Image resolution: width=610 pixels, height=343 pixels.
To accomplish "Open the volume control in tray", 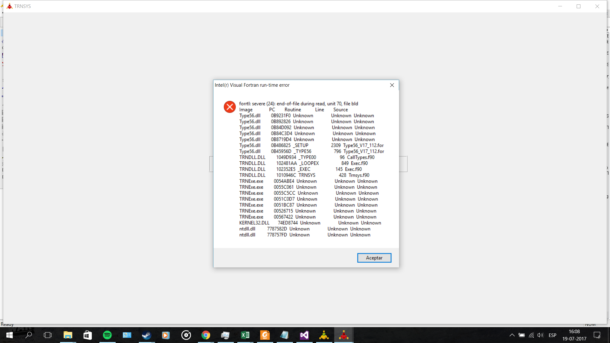I will point(540,335).
